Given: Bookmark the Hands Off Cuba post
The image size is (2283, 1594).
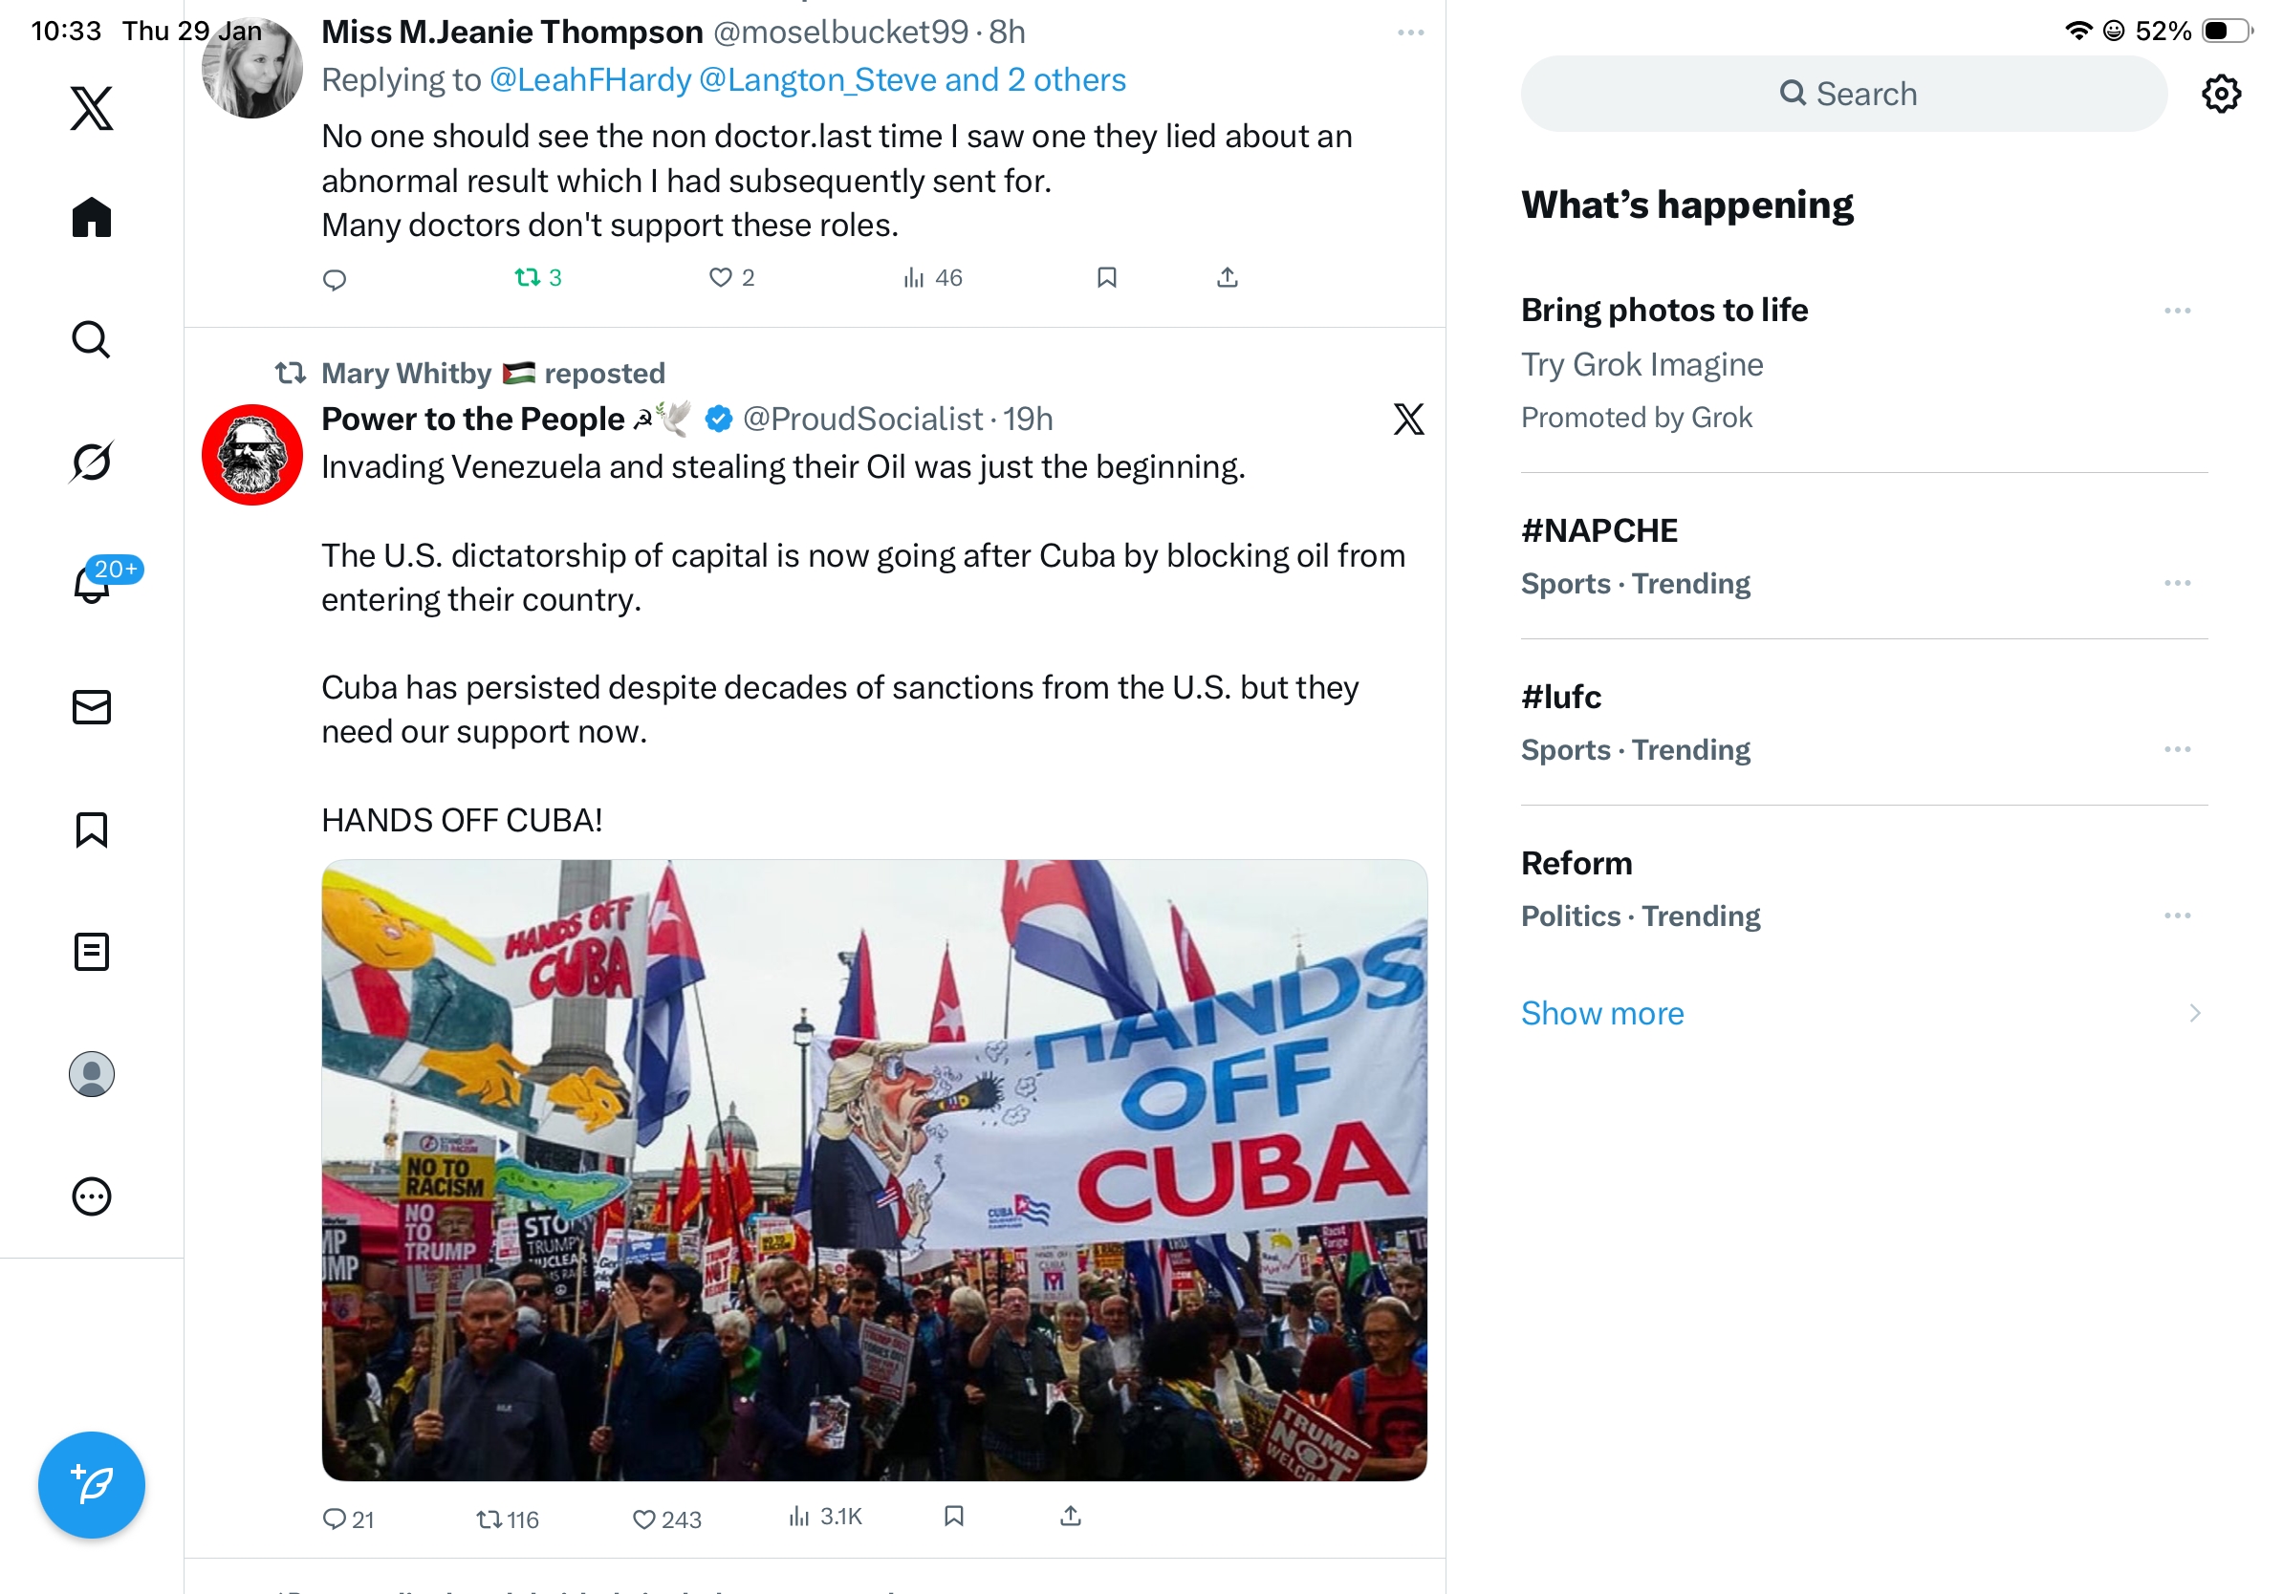Looking at the screenshot, I should [953, 1516].
